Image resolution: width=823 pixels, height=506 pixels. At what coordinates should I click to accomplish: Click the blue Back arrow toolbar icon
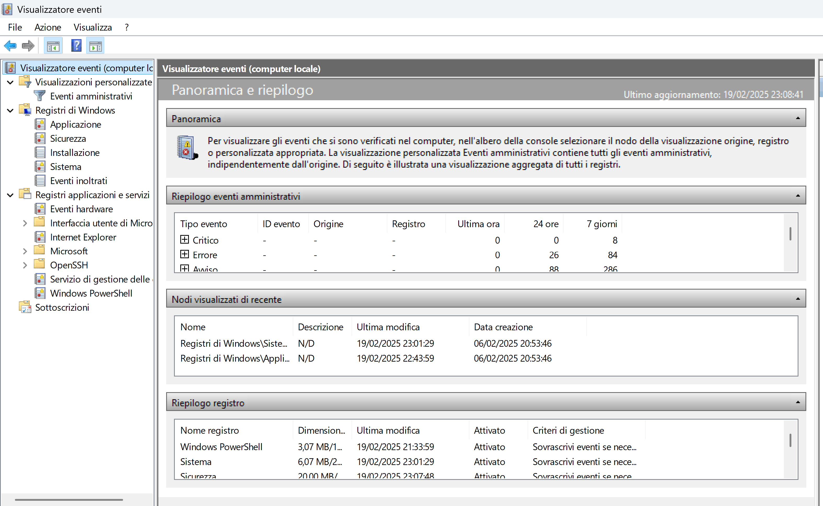pyautogui.click(x=10, y=46)
